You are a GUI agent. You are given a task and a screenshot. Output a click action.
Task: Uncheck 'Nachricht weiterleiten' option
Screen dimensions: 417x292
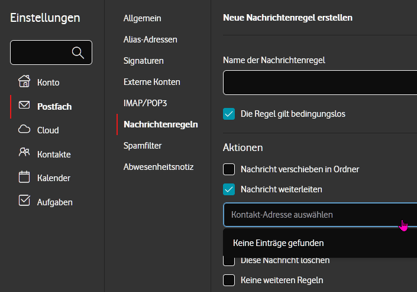click(229, 189)
